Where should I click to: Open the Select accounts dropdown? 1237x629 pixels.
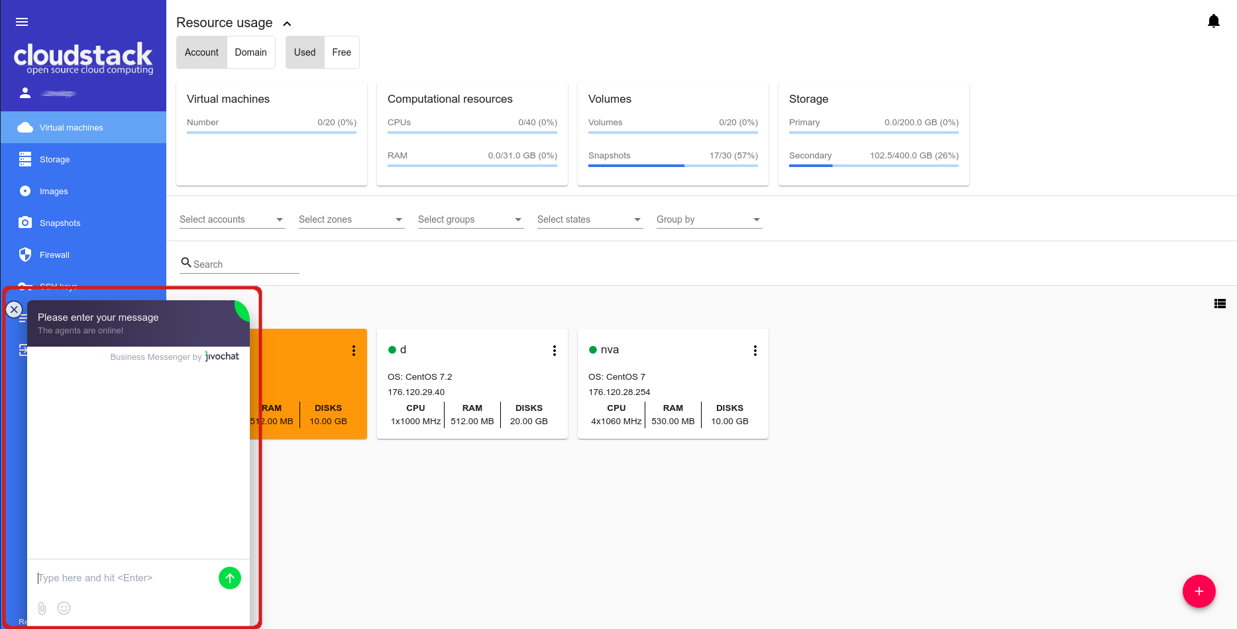(x=232, y=219)
